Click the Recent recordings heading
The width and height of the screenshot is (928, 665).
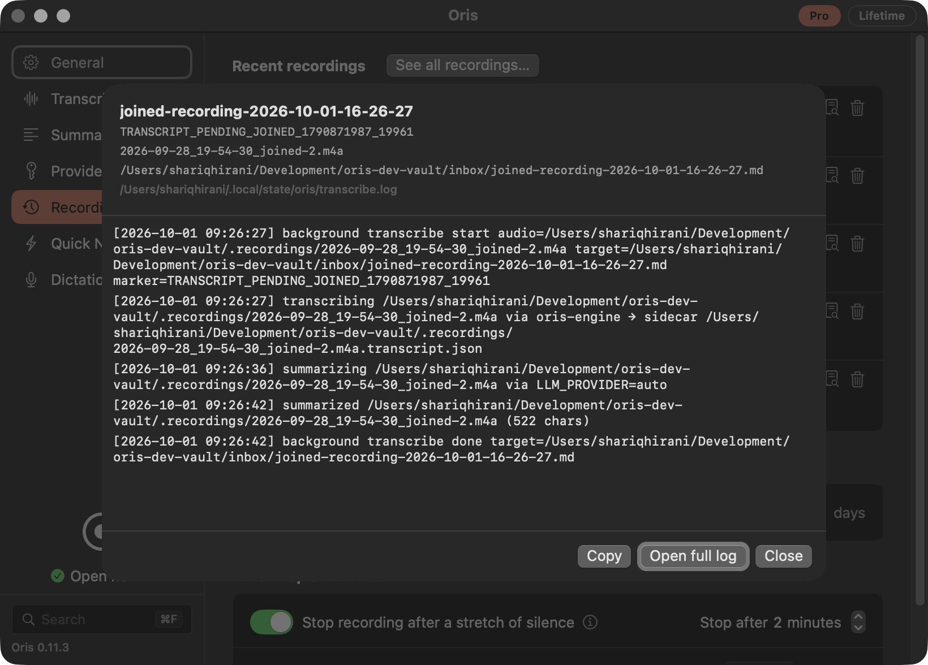299,66
